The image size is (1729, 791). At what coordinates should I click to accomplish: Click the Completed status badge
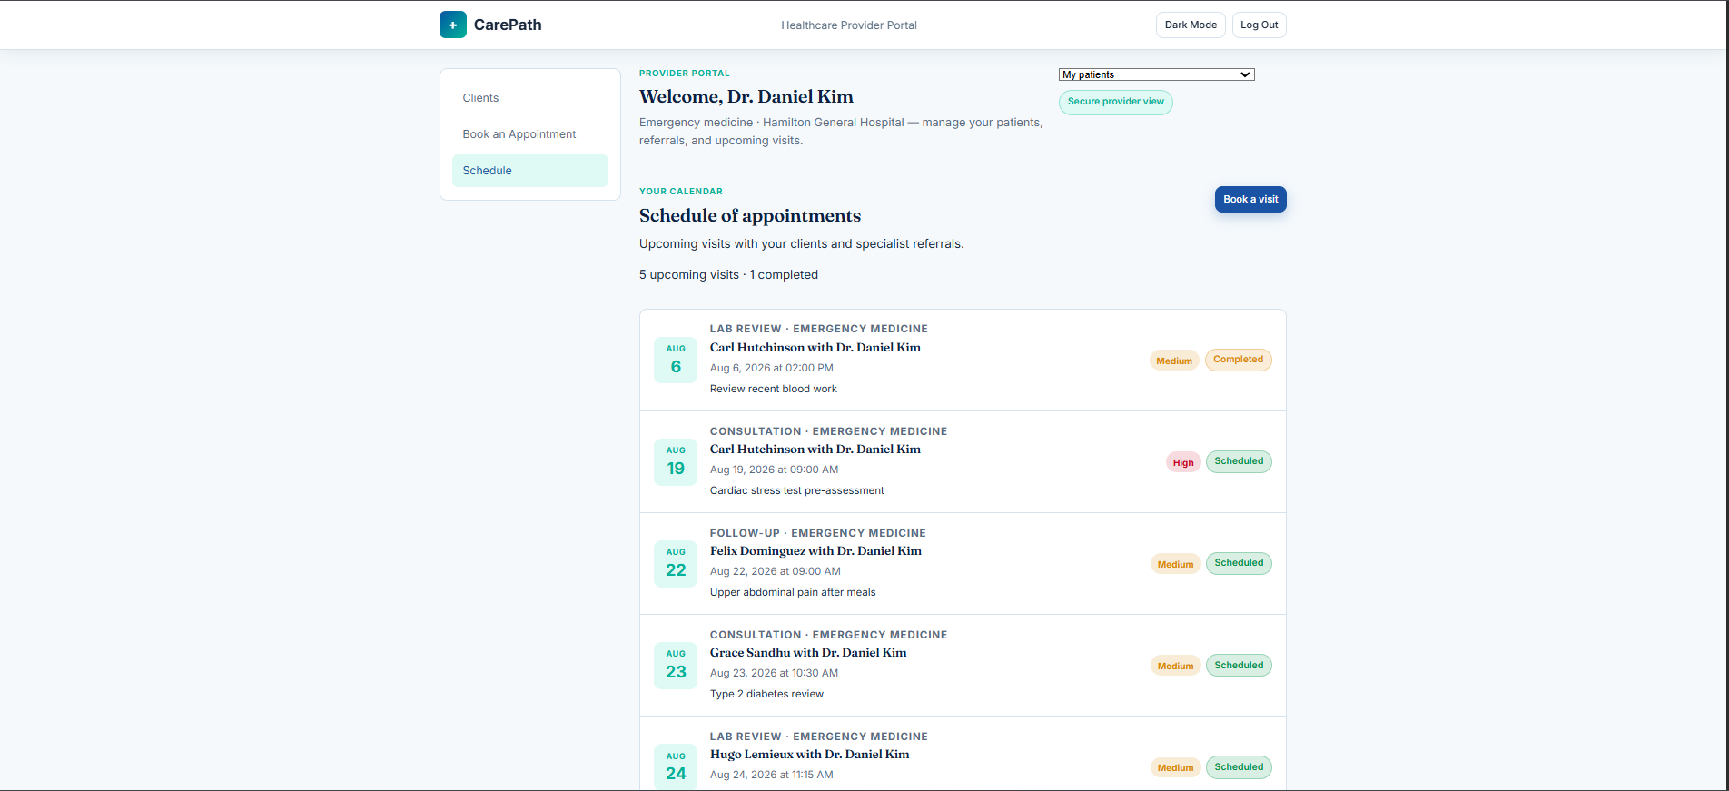click(1238, 360)
